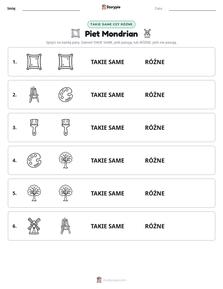Click the TAKIE SAME CZY RÓŻNE badge

point(111,24)
